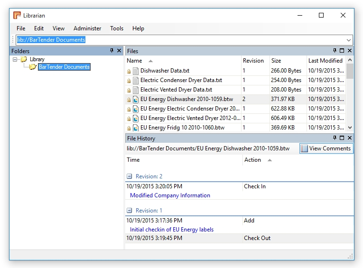Sort history by Action column header
This screenshot has height=268, width=363.
pos(298,160)
